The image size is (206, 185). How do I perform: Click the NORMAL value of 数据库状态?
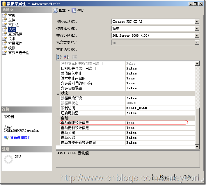pyautogui.click(x=132, y=103)
